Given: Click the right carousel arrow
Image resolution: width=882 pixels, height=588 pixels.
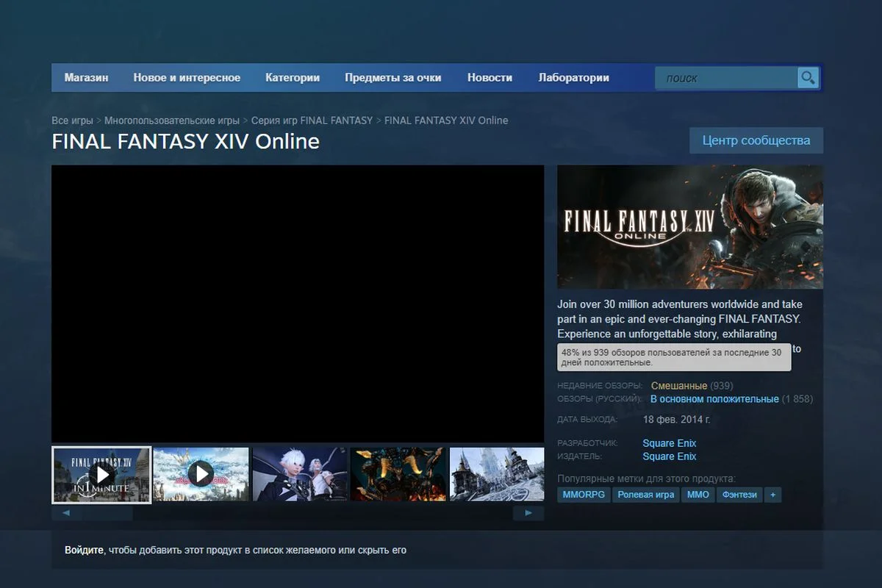Looking at the screenshot, I should (528, 512).
